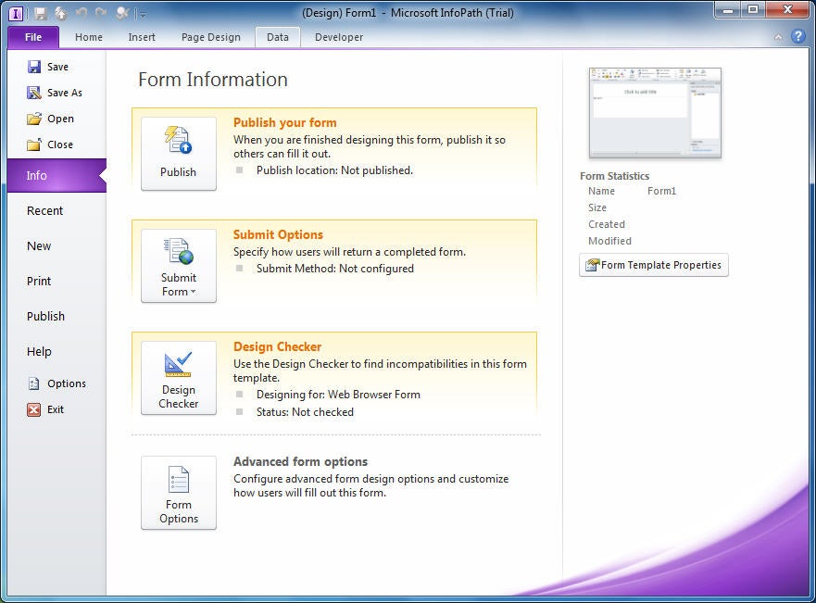Click the Preview form icon in title bar
Screen dimensions: 816x603
122,14
